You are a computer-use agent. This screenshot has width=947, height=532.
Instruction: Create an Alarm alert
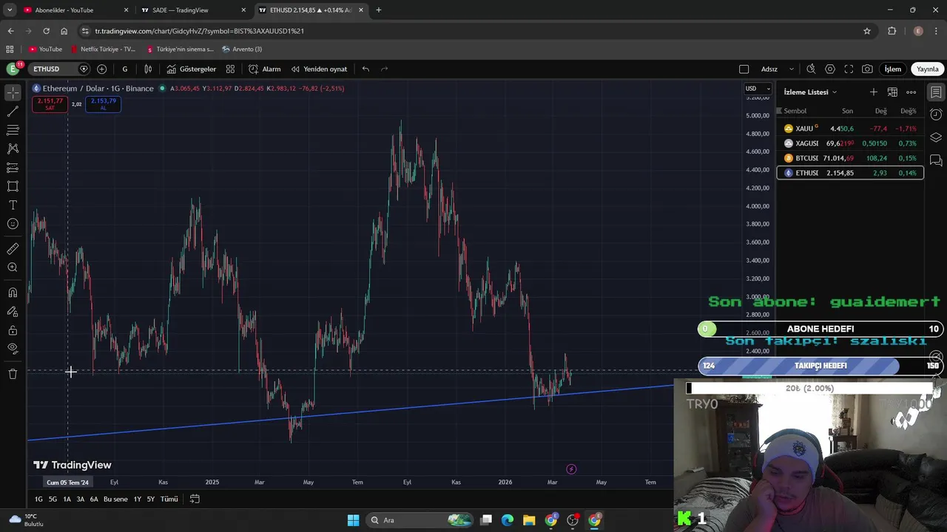pos(264,69)
